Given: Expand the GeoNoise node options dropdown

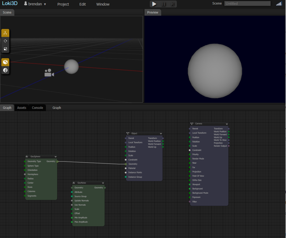Looking at the screenshot, I should 103,183.
